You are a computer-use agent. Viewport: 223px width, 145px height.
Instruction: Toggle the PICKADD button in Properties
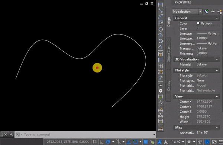click(206, 12)
